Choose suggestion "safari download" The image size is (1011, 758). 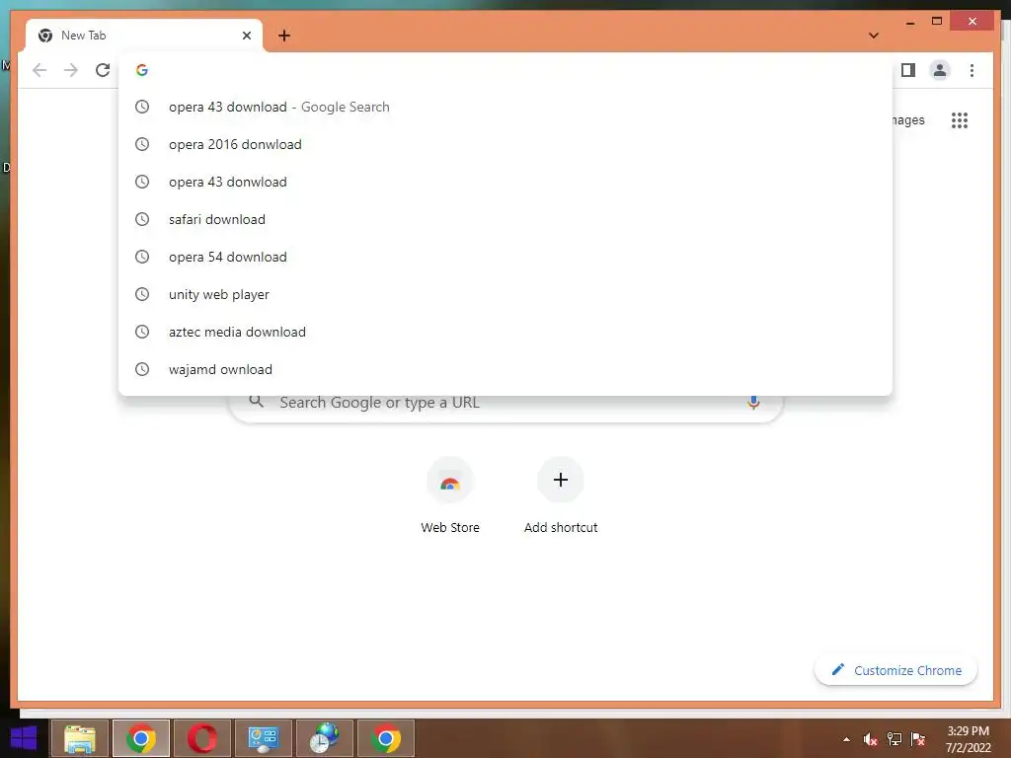coord(505,219)
